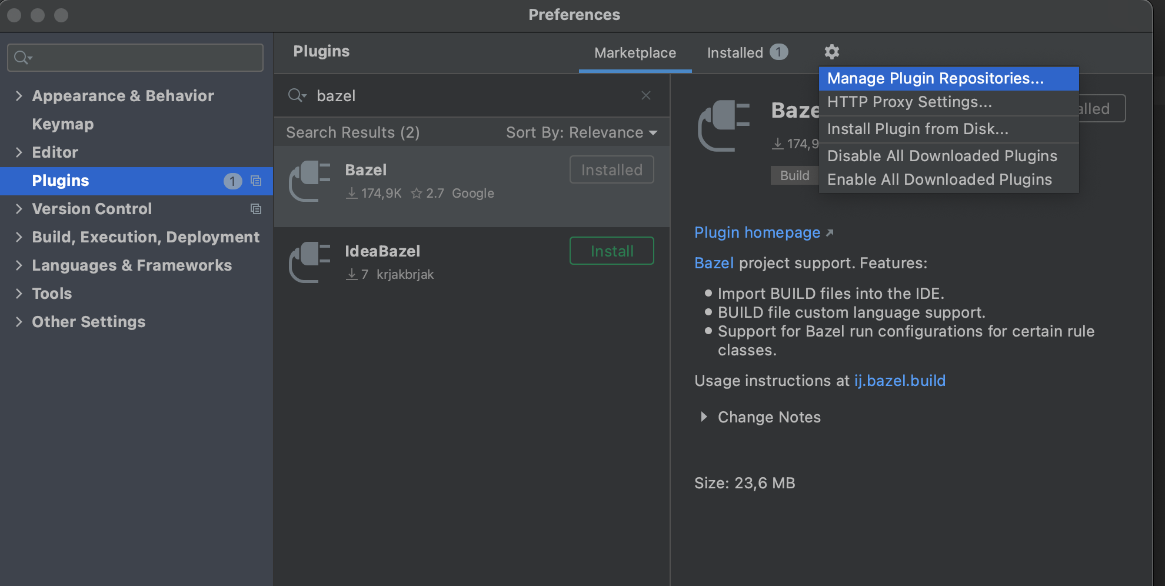
Task: Clear the bazel search with the X icon
Action: point(646,95)
